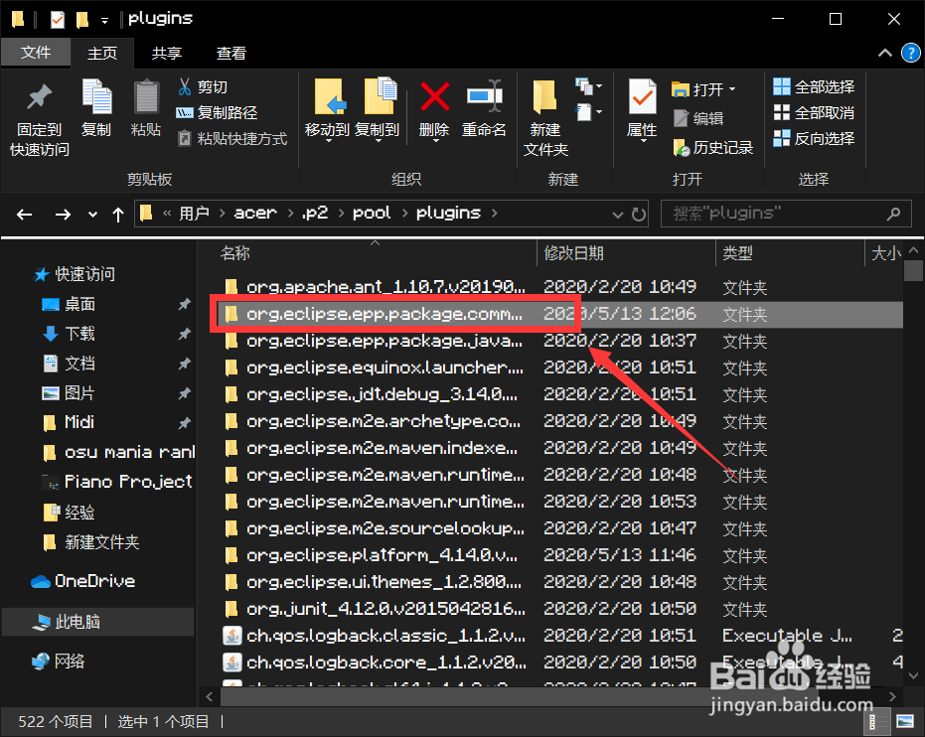Expand the 打开 dropdown arrow
Viewport: 925px width, 737px height.
pyautogui.click(x=732, y=89)
